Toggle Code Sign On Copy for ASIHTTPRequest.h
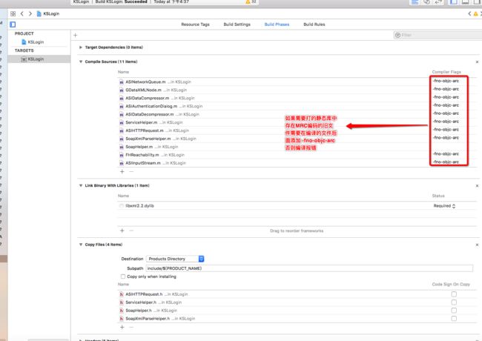The image size is (482, 341). pyautogui.click(x=454, y=294)
